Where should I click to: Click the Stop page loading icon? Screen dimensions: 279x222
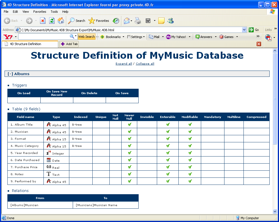pos(43,21)
